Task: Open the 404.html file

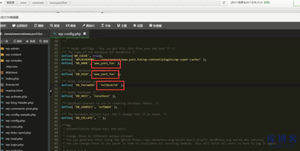Action: [11, 73]
